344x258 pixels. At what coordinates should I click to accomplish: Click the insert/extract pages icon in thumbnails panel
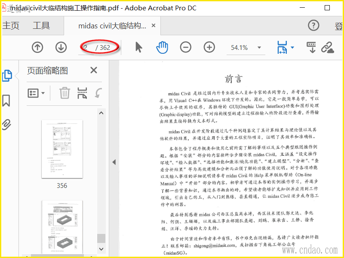(x=82, y=93)
